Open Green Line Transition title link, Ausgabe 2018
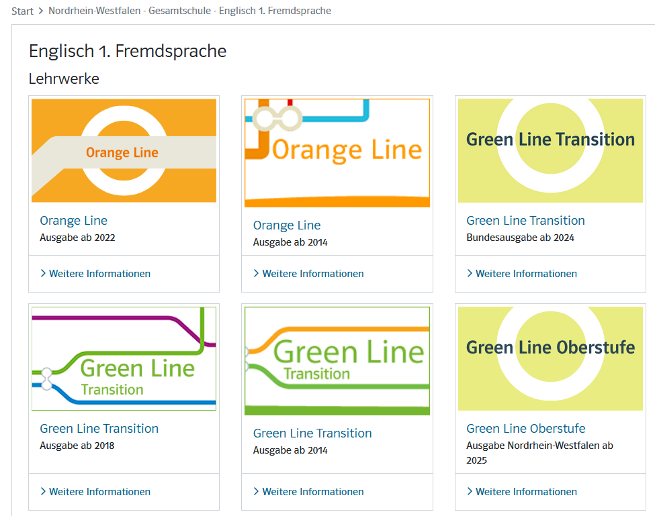 click(99, 428)
